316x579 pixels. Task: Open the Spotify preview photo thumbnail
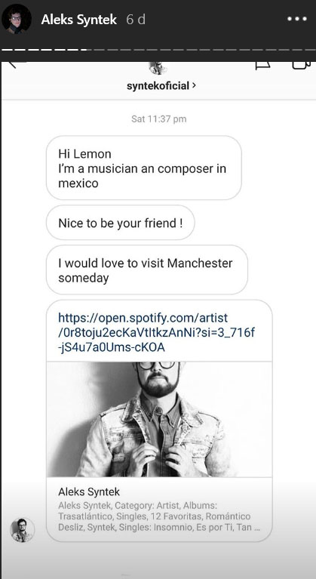tap(159, 420)
